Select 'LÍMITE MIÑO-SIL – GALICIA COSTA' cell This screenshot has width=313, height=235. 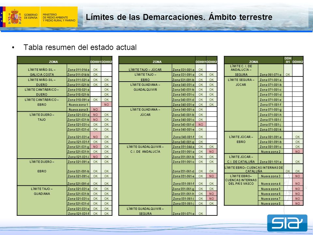(x=42, y=70)
